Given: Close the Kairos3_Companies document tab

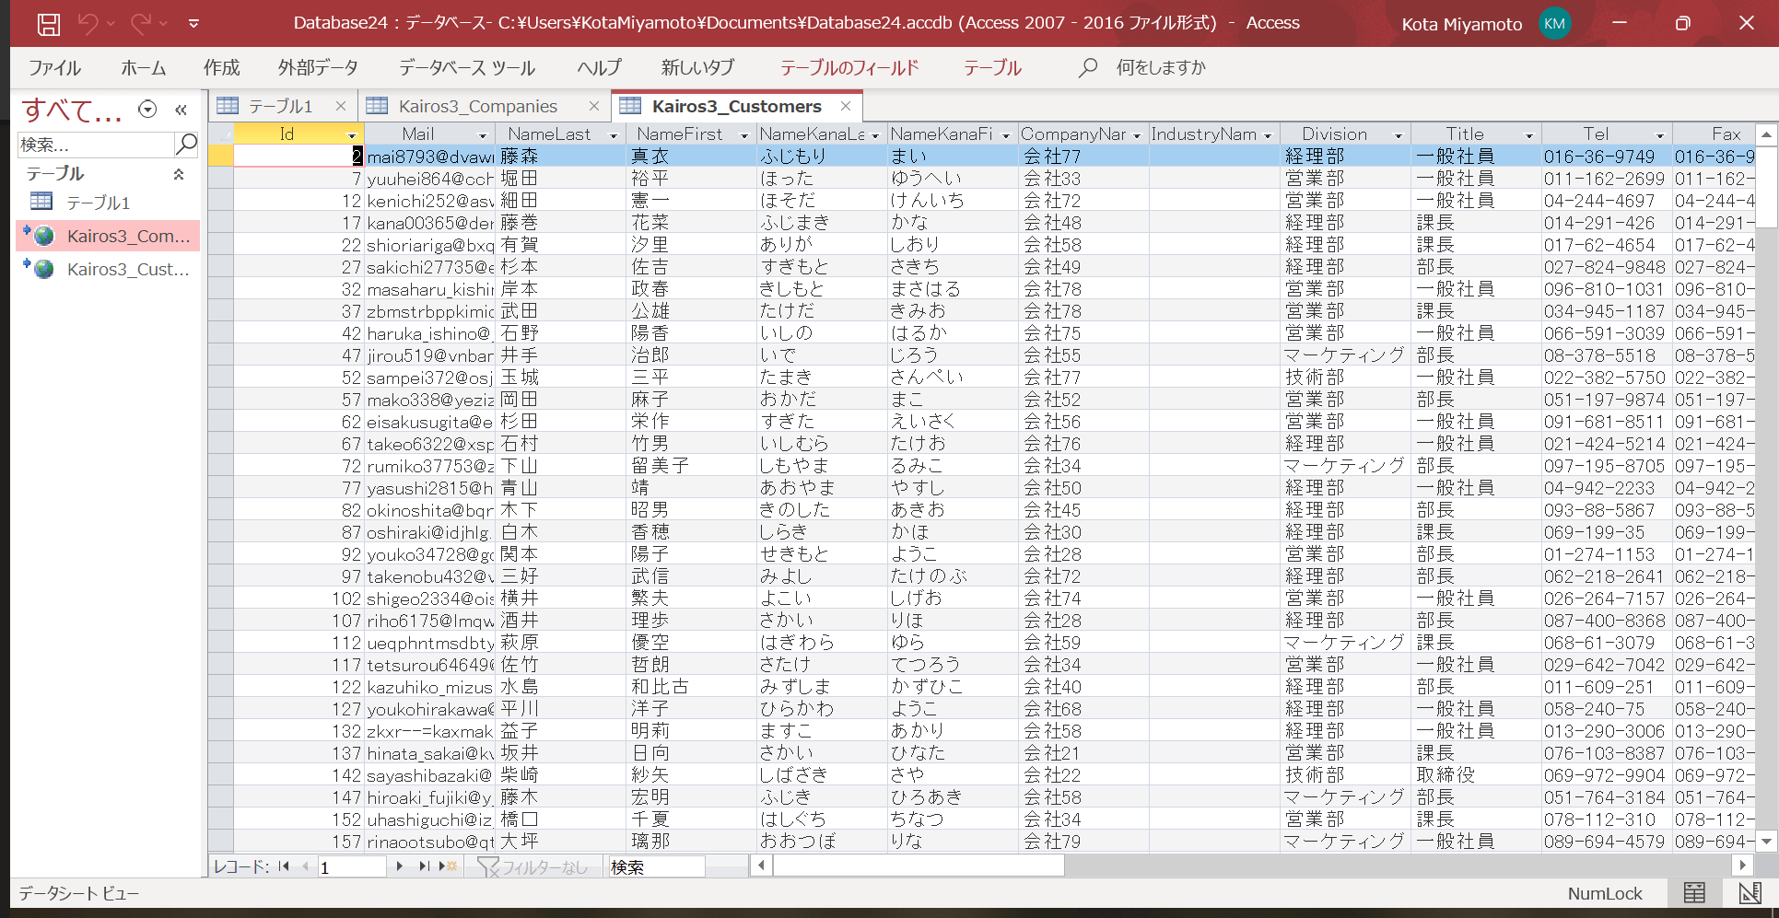Looking at the screenshot, I should tap(594, 106).
